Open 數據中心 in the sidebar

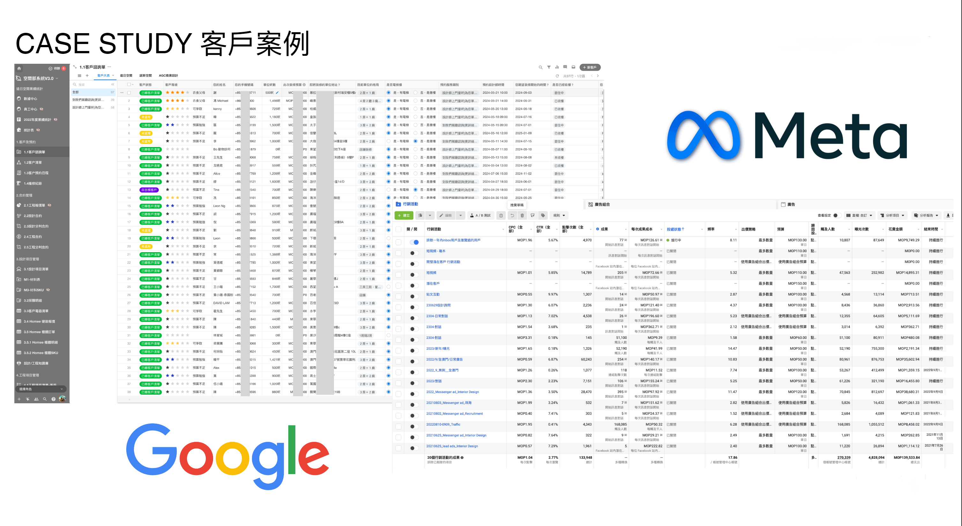pos(30,99)
